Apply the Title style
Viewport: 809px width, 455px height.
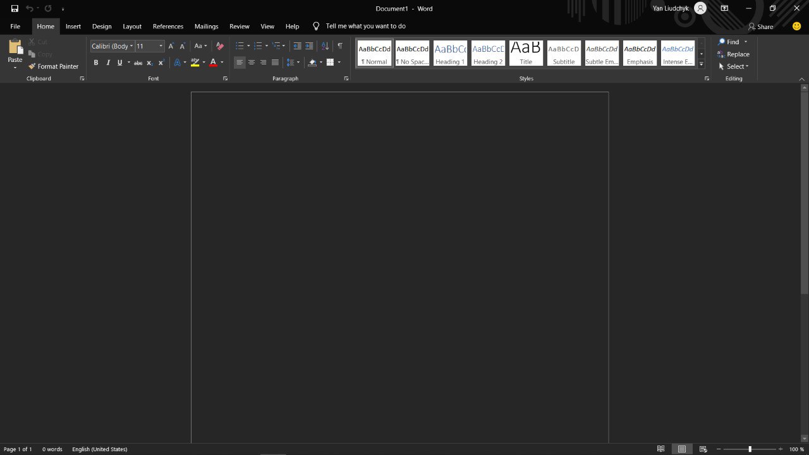(526, 54)
